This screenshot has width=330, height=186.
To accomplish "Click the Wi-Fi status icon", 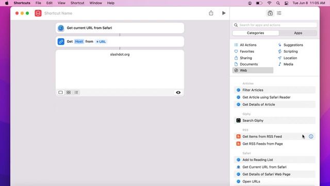I will pos(269,3).
